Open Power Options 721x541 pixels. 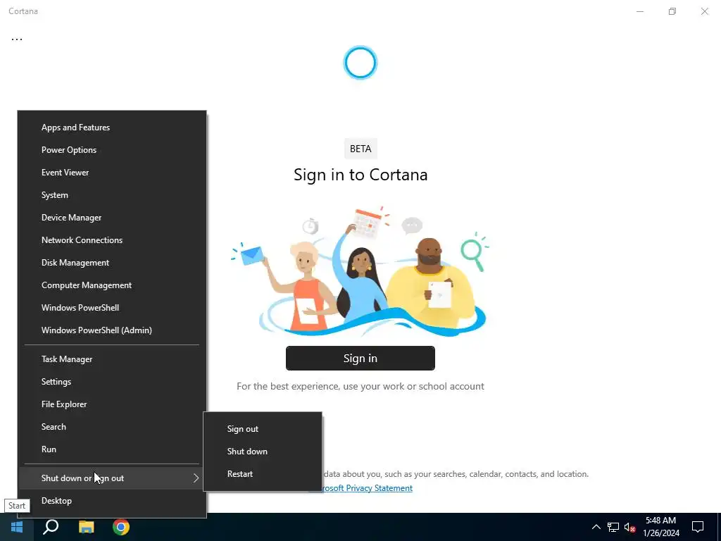coord(112,150)
